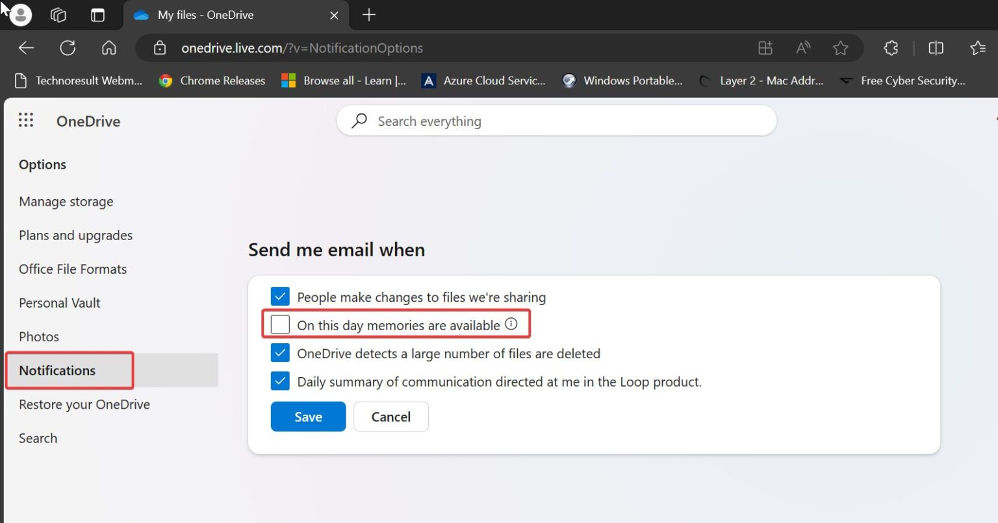Click the browser profile avatar
This screenshot has height=523, width=998.
coord(19,14)
